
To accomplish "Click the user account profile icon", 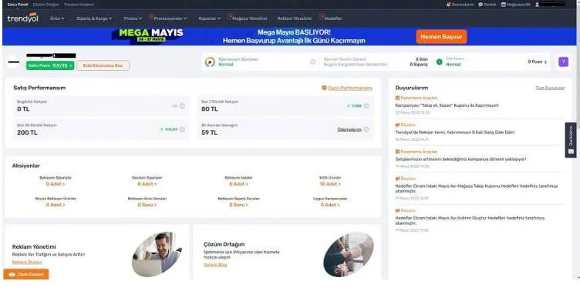I will click(537, 5).
